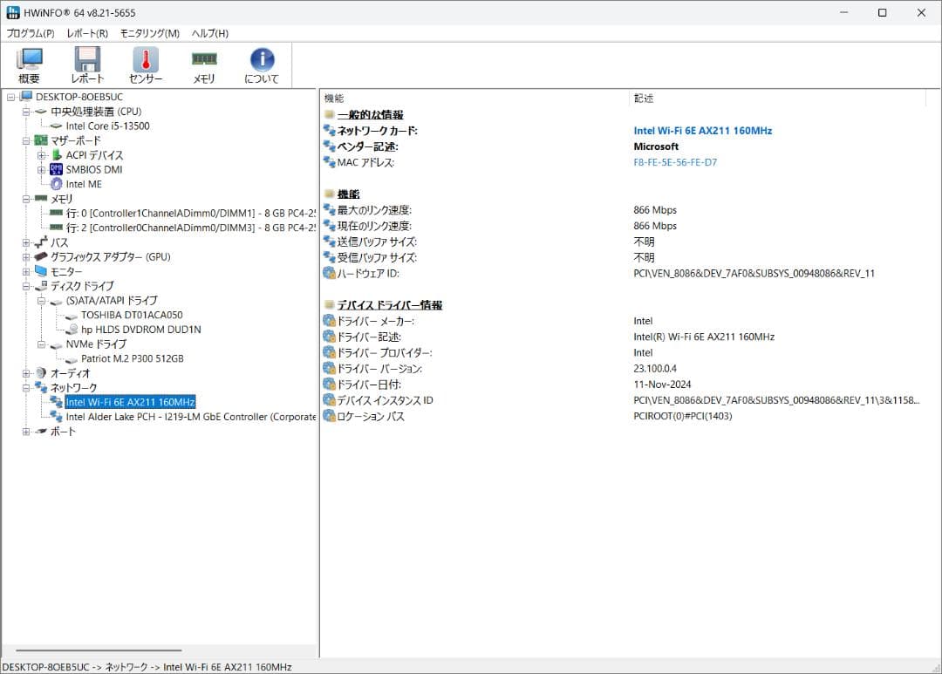Expand the グラフィックス アダプター (GPU) node
Viewport: 942px width, 674px height.
click(26, 257)
